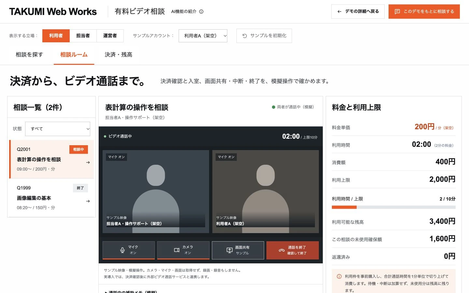Open the 相談ルーム tab
Image resolution: width=469 pixels, height=293 pixels.
coord(74,55)
